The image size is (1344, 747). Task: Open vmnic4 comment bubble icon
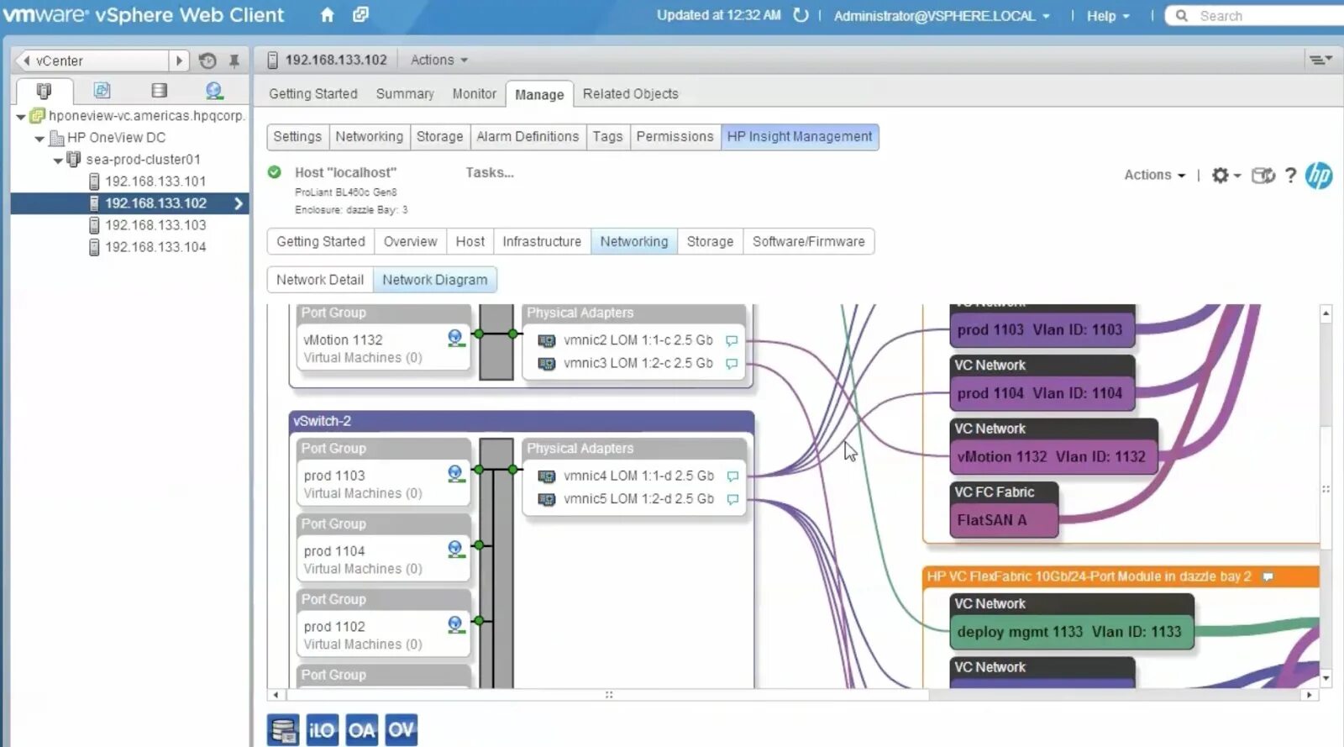(732, 476)
